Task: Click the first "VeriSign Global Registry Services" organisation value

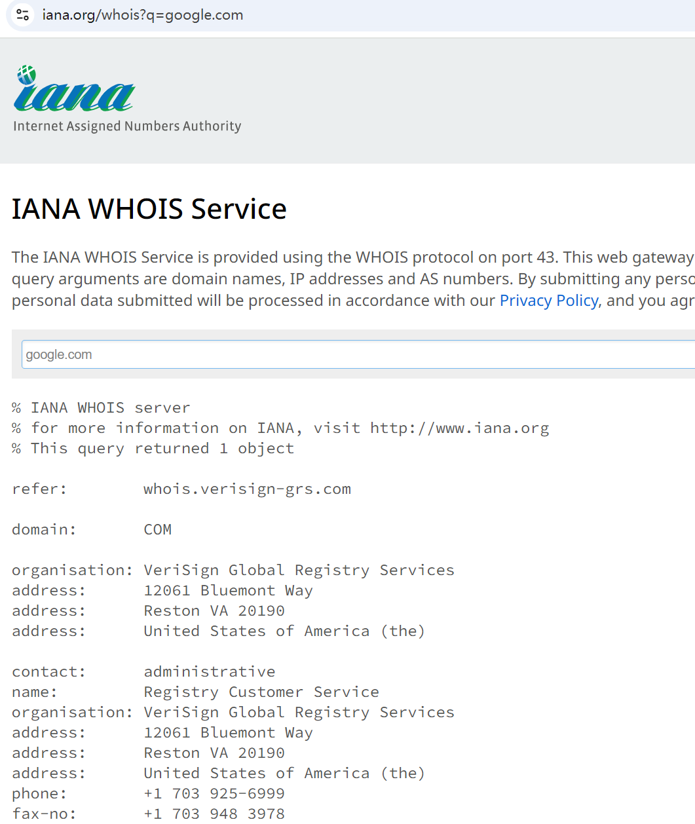Action: (299, 570)
